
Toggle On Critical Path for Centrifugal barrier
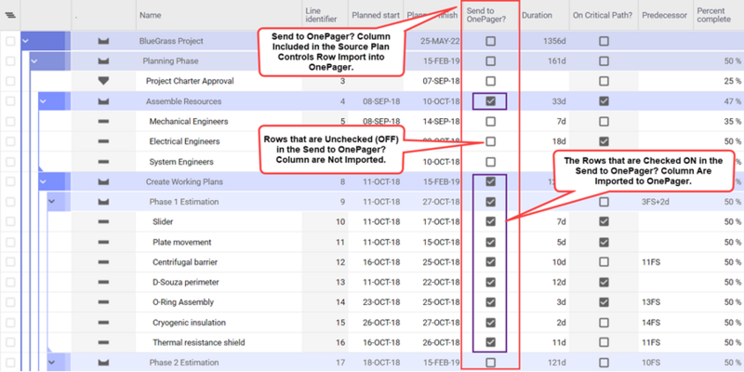click(604, 262)
